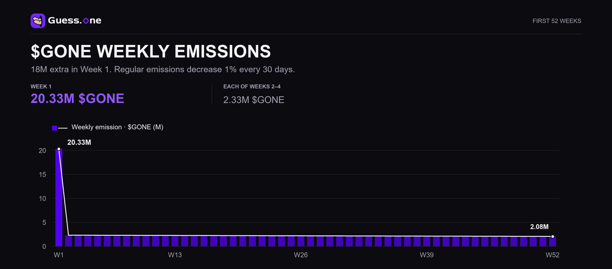
Task: Click the '2.33M $GONE' value
Action: [254, 100]
